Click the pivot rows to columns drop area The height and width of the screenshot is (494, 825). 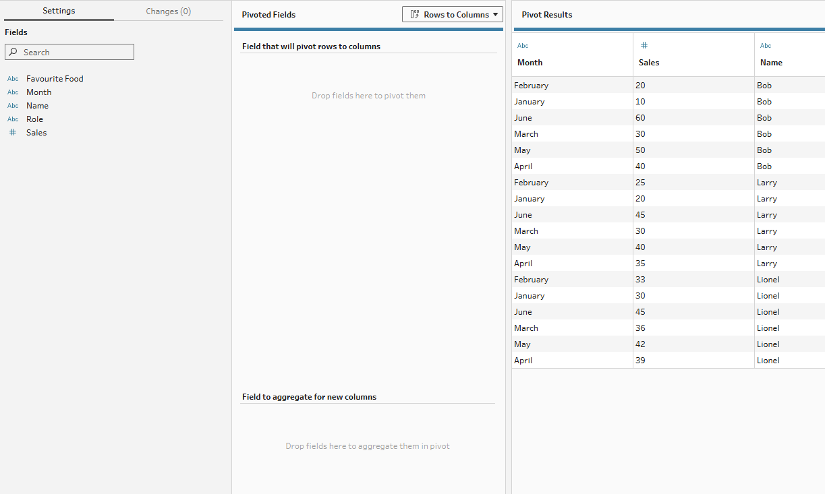point(368,96)
